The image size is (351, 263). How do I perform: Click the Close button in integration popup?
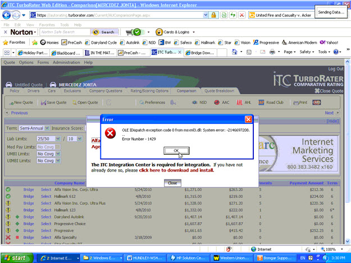coord(172,183)
